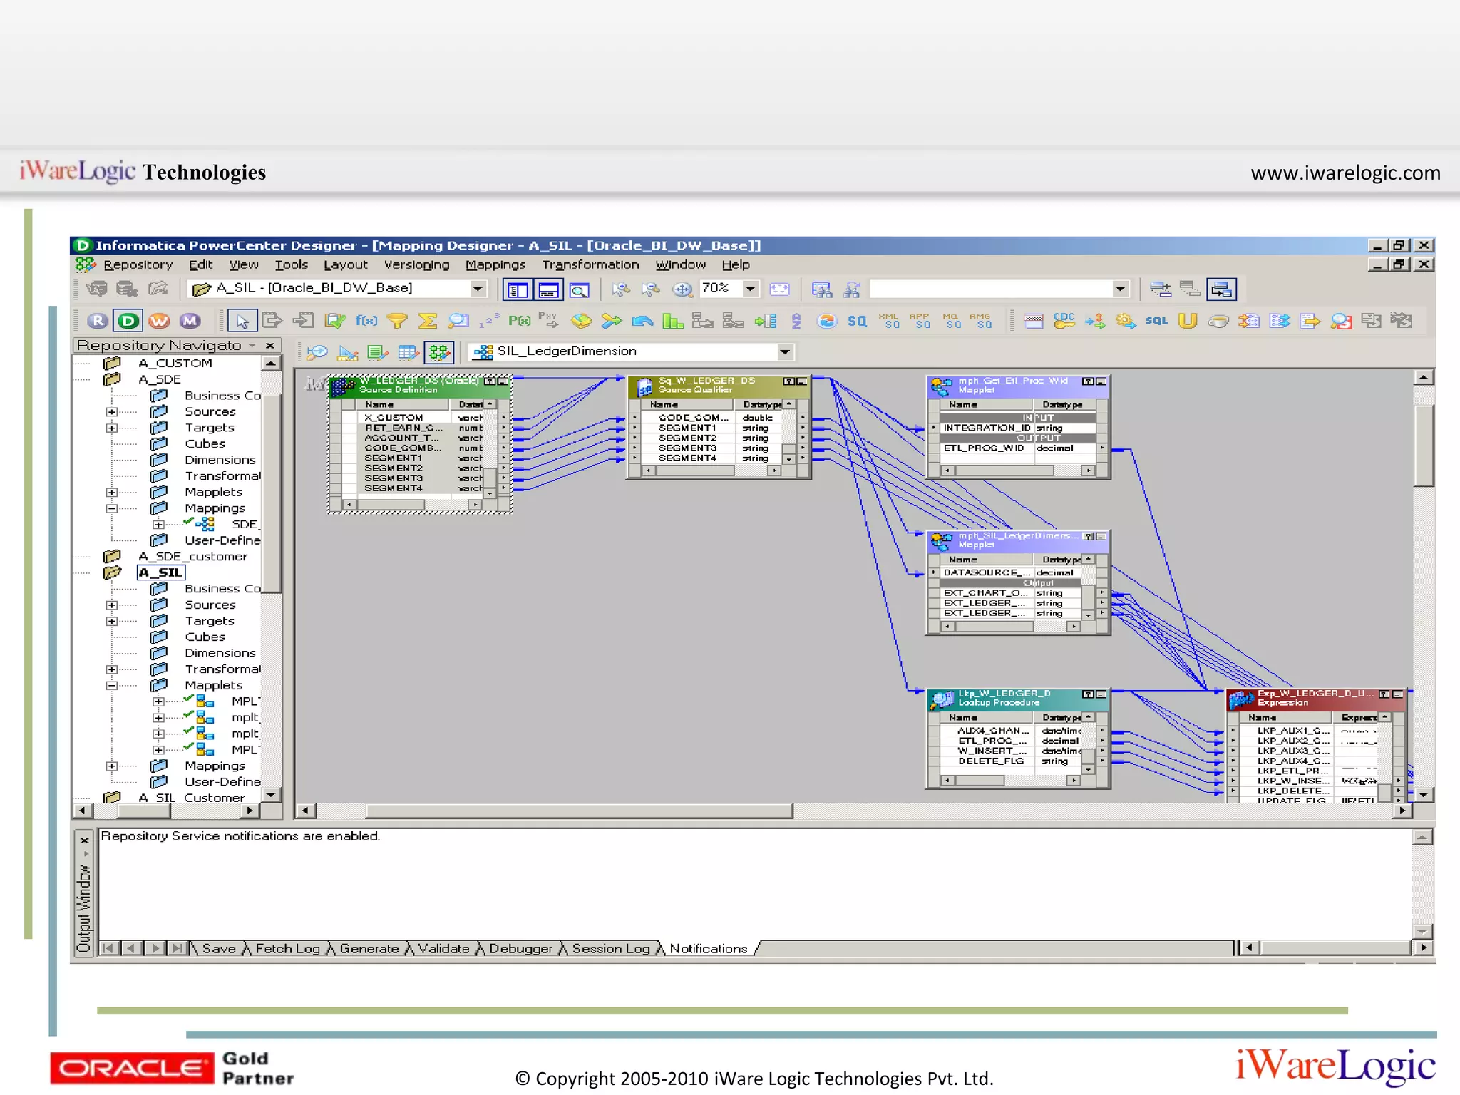This screenshot has width=1460, height=1095.
Task: Add an MQ Source Qualifier icon
Action: click(x=951, y=321)
